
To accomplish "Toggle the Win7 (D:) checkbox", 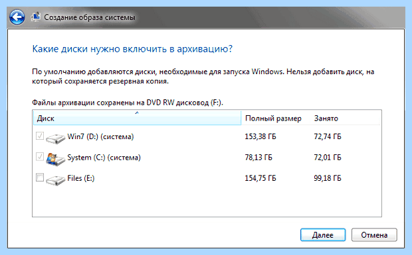I will (x=40, y=136).
